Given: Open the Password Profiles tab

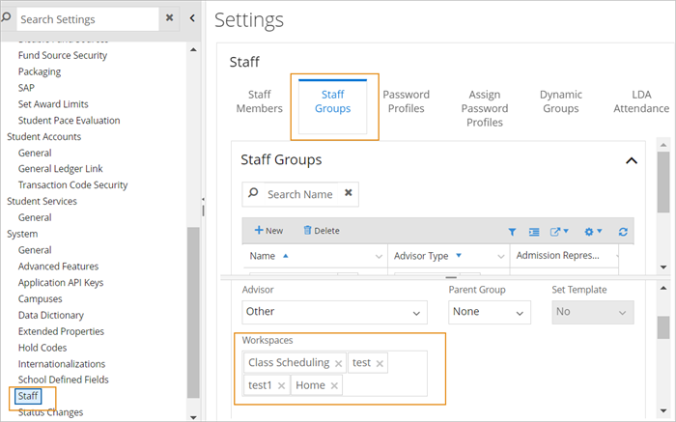Looking at the screenshot, I should click(406, 101).
